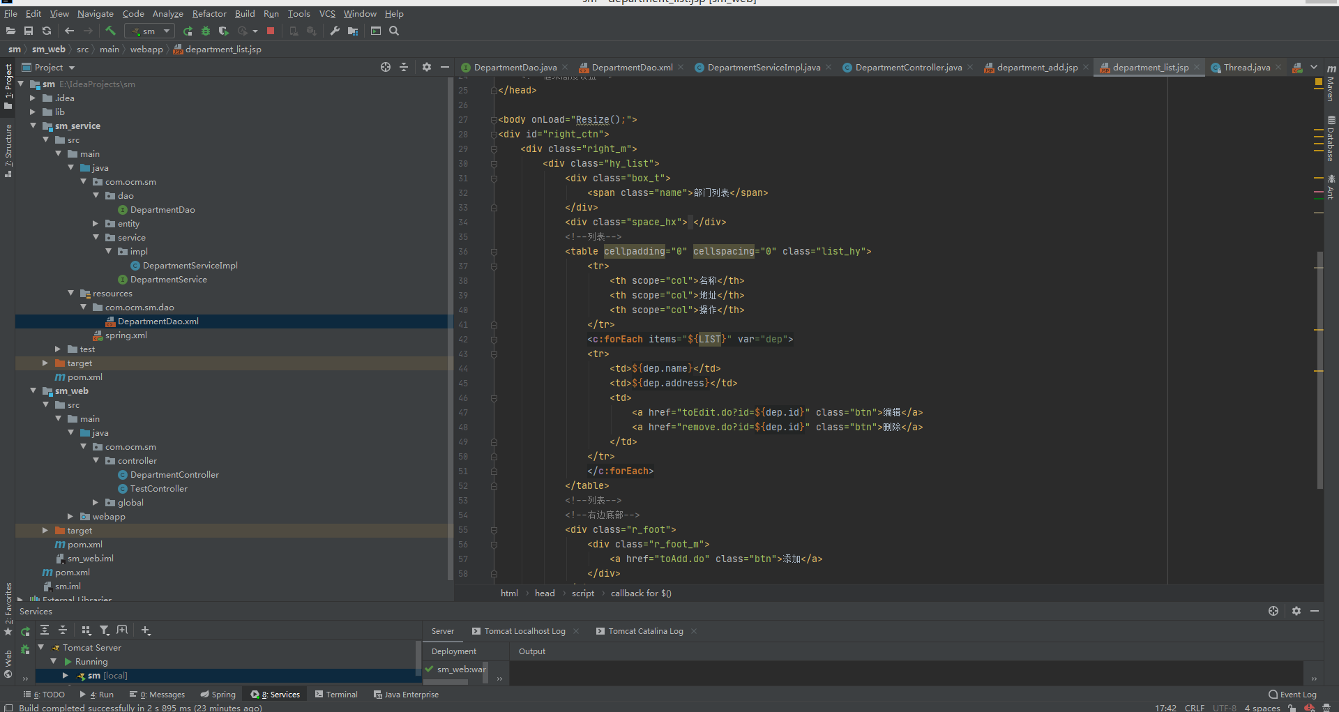Select DepartmentServiceImpl in project tree
Viewport: 1339px width, 712px height.
click(190, 265)
